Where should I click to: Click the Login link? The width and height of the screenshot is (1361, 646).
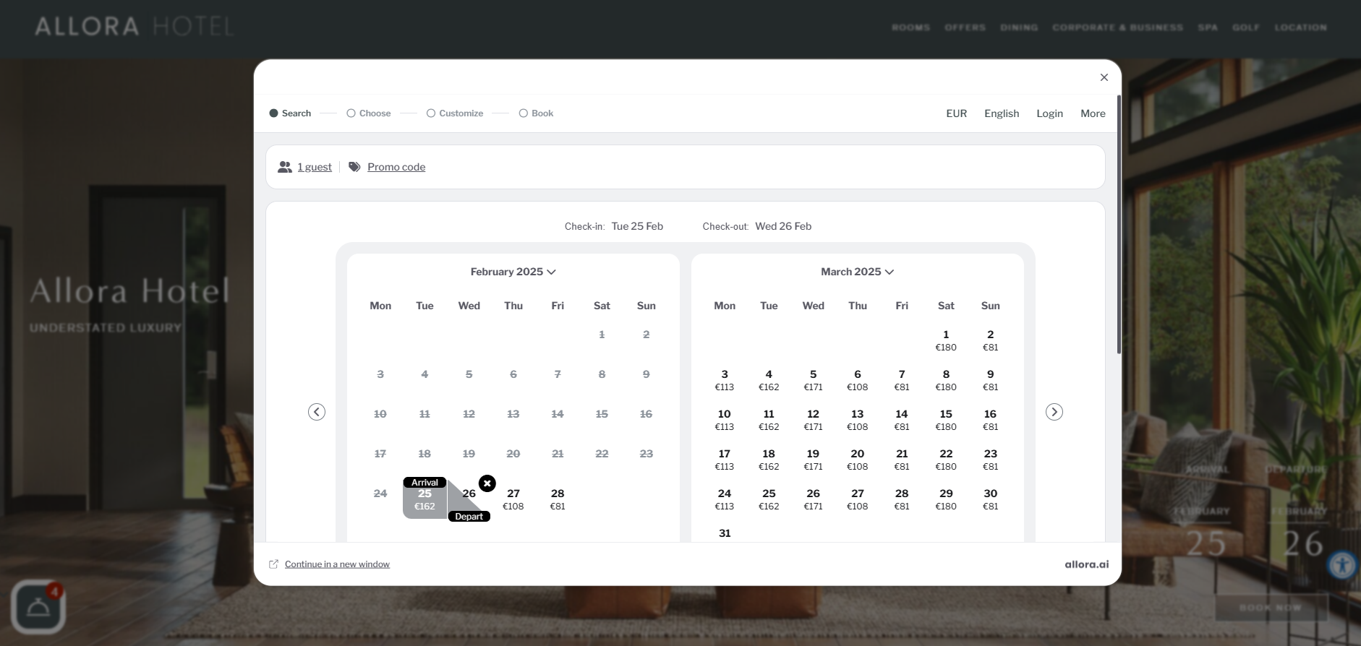pos(1049,113)
